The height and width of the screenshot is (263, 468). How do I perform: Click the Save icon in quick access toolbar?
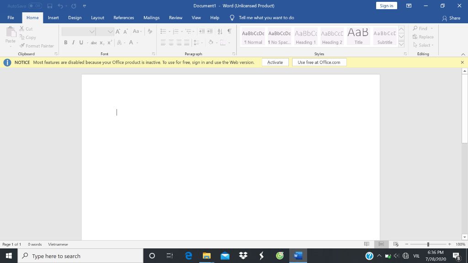pyautogui.click(x=50, y=5)
